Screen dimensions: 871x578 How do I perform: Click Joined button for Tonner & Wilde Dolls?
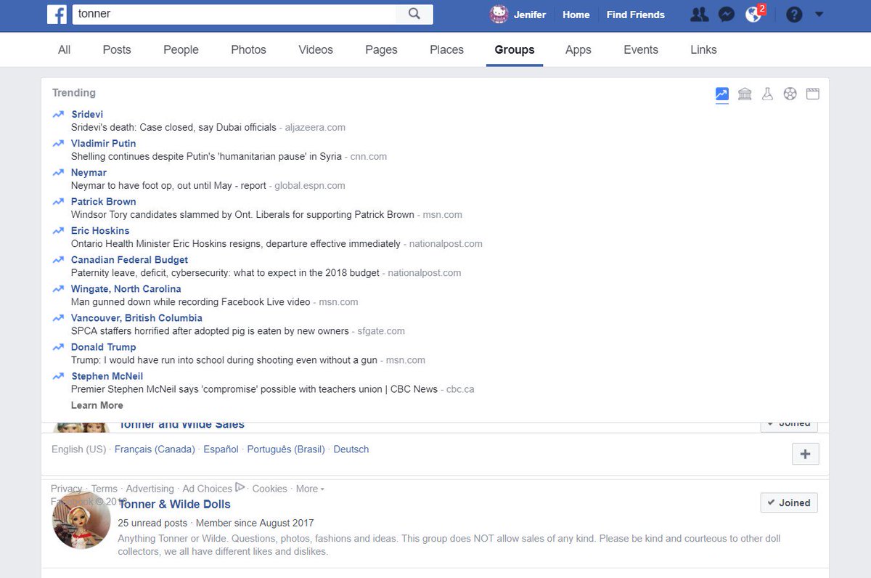coord(789,502)
